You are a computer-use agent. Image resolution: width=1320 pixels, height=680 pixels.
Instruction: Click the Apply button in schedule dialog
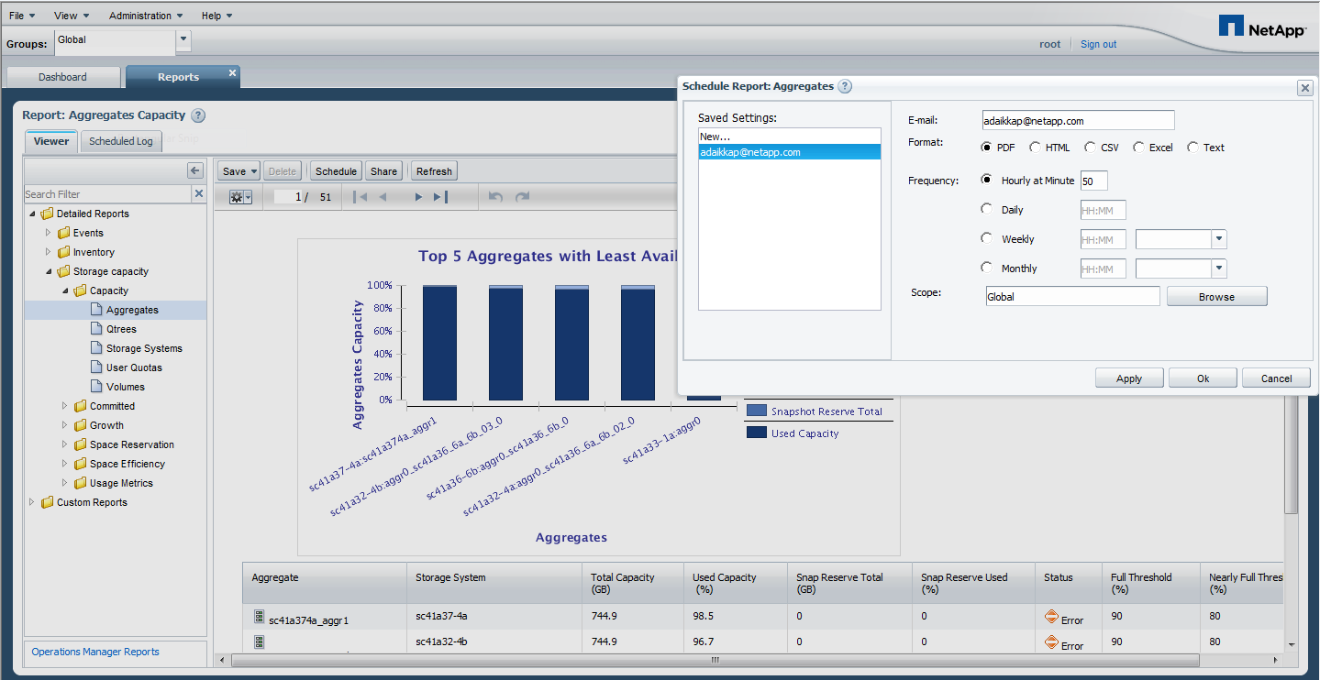(1128, 378)
